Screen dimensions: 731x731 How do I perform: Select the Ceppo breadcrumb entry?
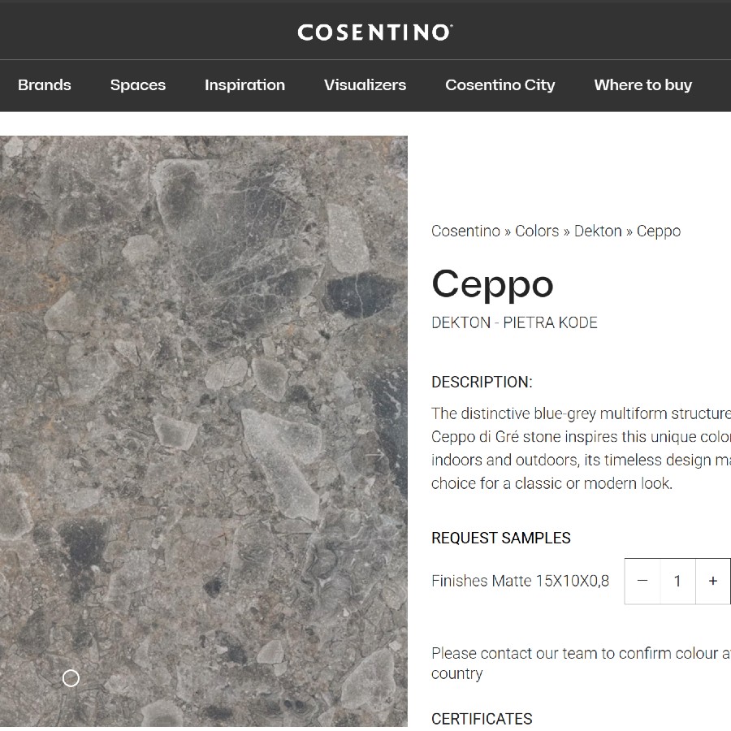coord(658,231)
